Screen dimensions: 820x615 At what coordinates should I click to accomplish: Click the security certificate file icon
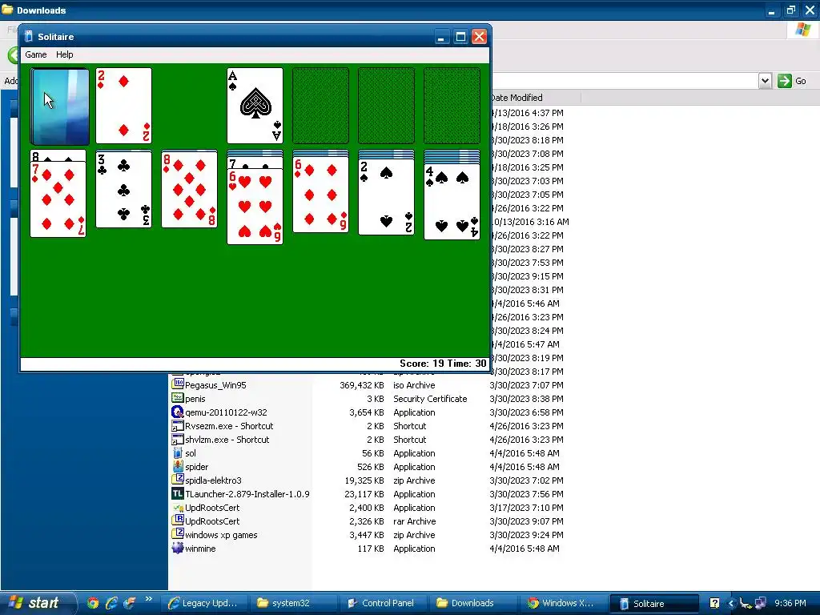click(178, 398)
